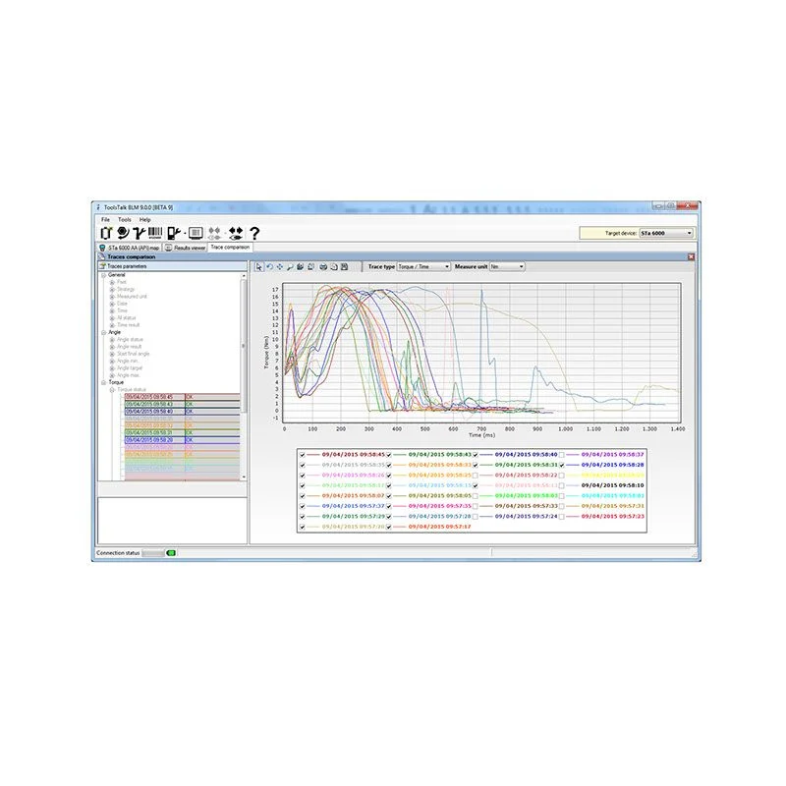
Task: Open the Measure unit dropdown
Action: (x=507, y=266)
